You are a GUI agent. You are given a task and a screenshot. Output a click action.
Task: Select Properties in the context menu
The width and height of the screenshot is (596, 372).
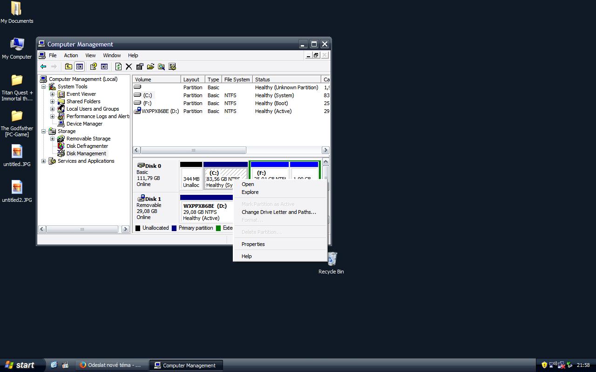pos(253,244)
